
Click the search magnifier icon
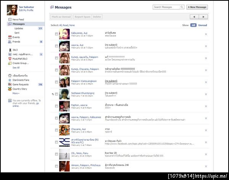coord(182,7)
